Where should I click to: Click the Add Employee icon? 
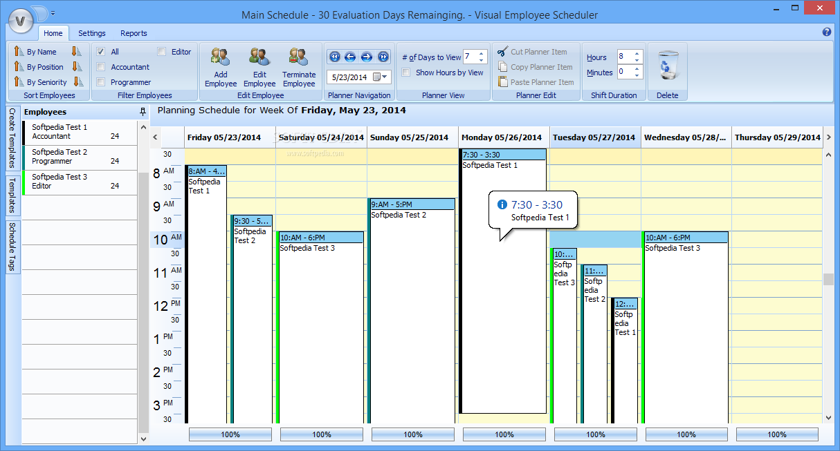point(221,57)
